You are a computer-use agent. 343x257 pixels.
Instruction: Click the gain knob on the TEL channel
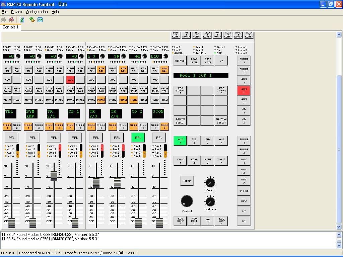[18, 56]
